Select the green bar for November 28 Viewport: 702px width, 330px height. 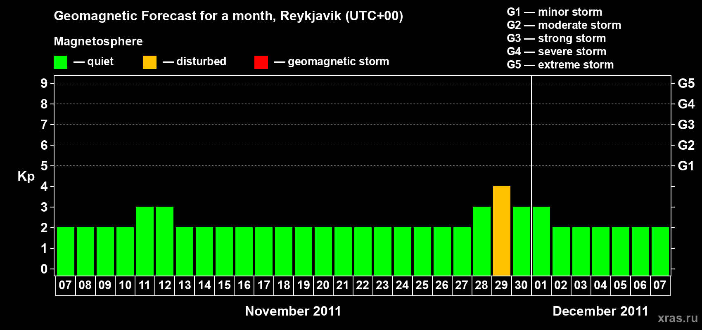point(482,241)
